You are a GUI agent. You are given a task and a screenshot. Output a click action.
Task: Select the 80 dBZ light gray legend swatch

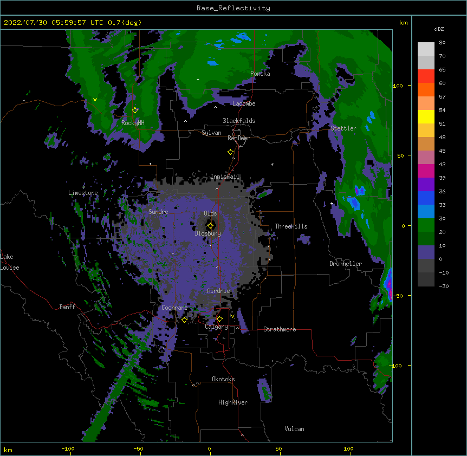pyautogui.click(x=426, y=49)
